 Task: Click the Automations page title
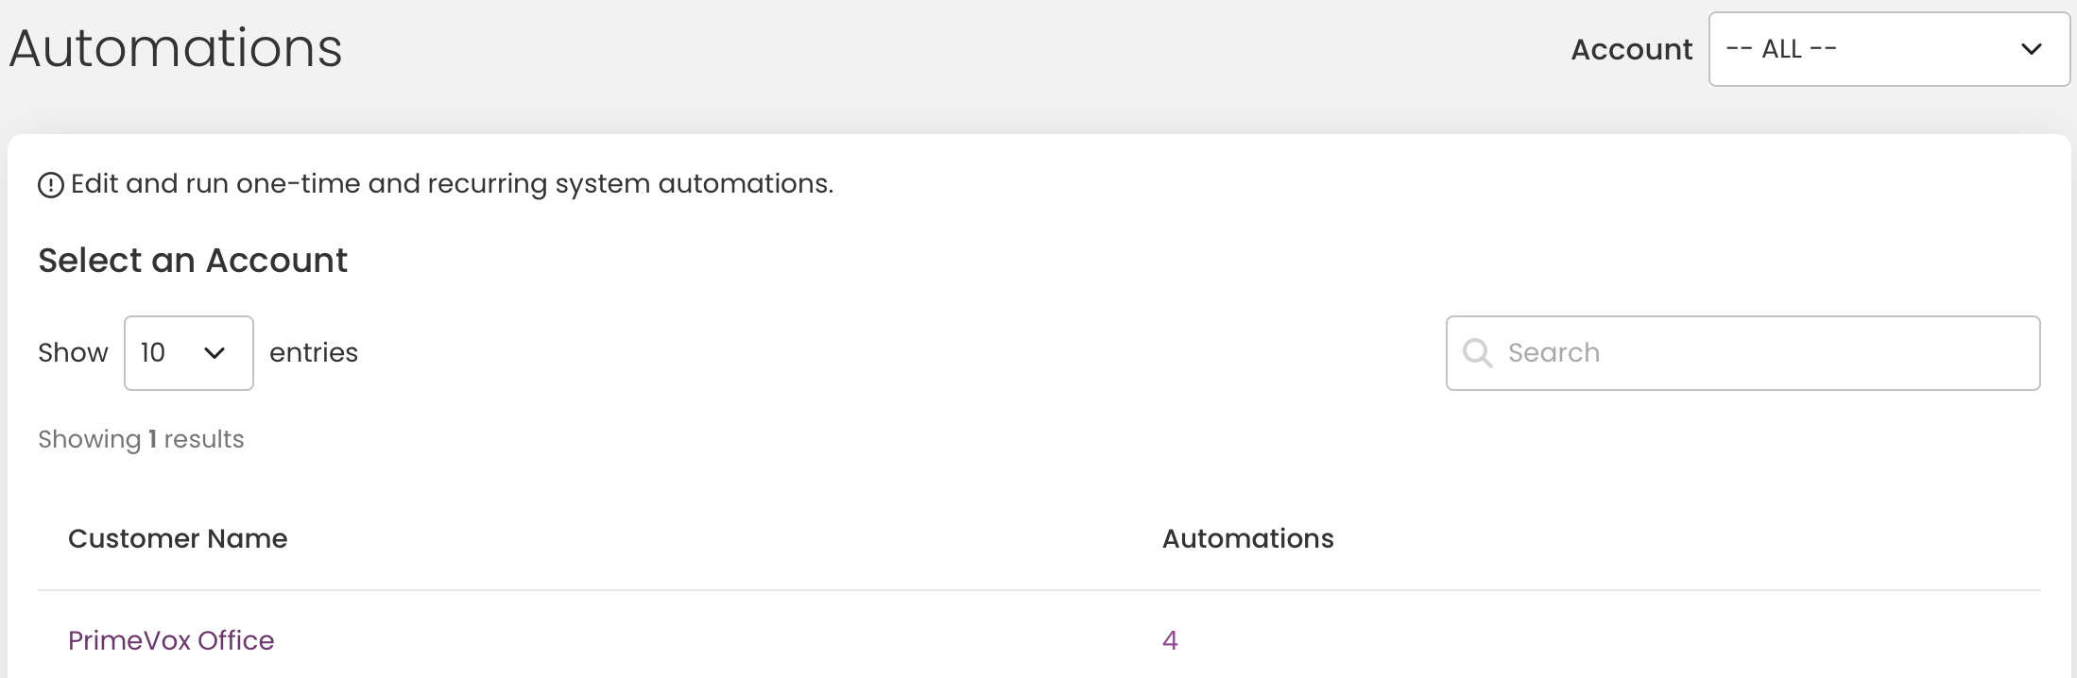point(176,48)
